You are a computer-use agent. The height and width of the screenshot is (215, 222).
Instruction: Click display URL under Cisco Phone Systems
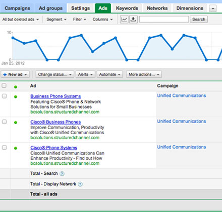pos(65,163)
